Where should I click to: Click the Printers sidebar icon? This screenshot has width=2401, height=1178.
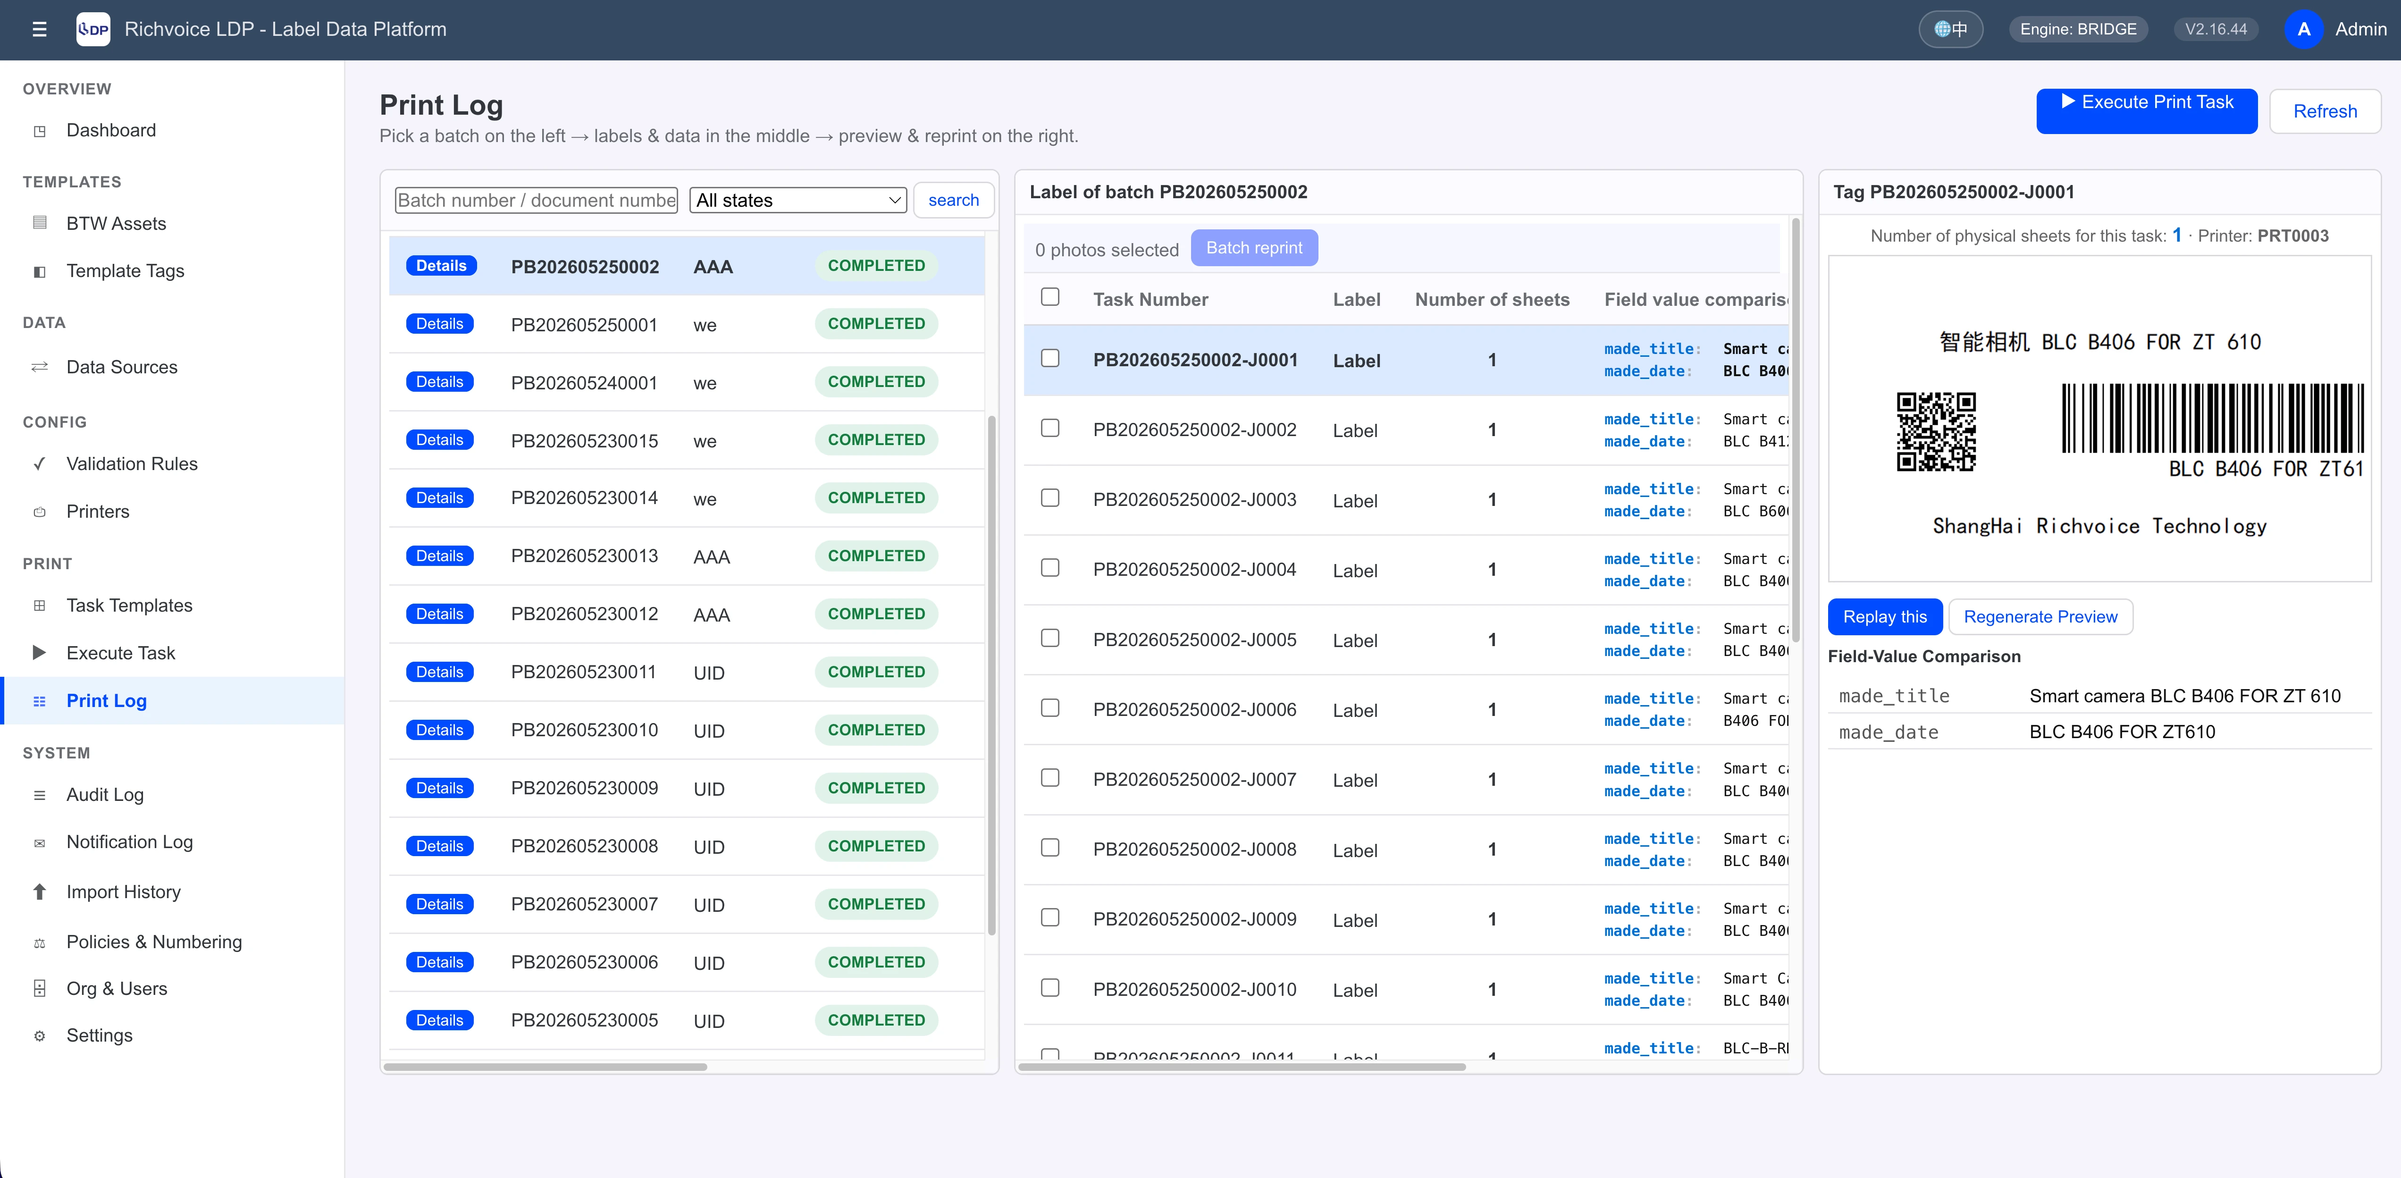pos(39,513)
